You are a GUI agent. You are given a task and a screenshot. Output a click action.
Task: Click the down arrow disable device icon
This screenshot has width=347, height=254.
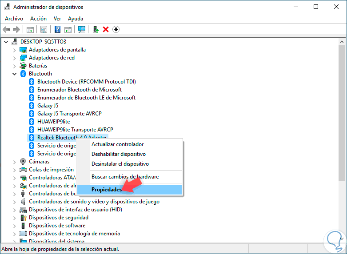tap(116, 29)
